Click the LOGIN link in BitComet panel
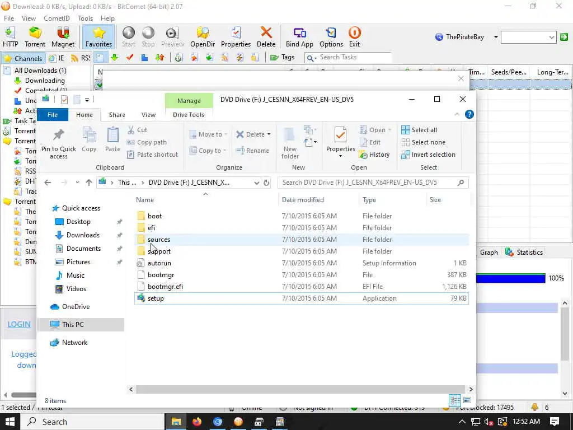This screenshot has width=573, height=430. click(x=19, y=324)
